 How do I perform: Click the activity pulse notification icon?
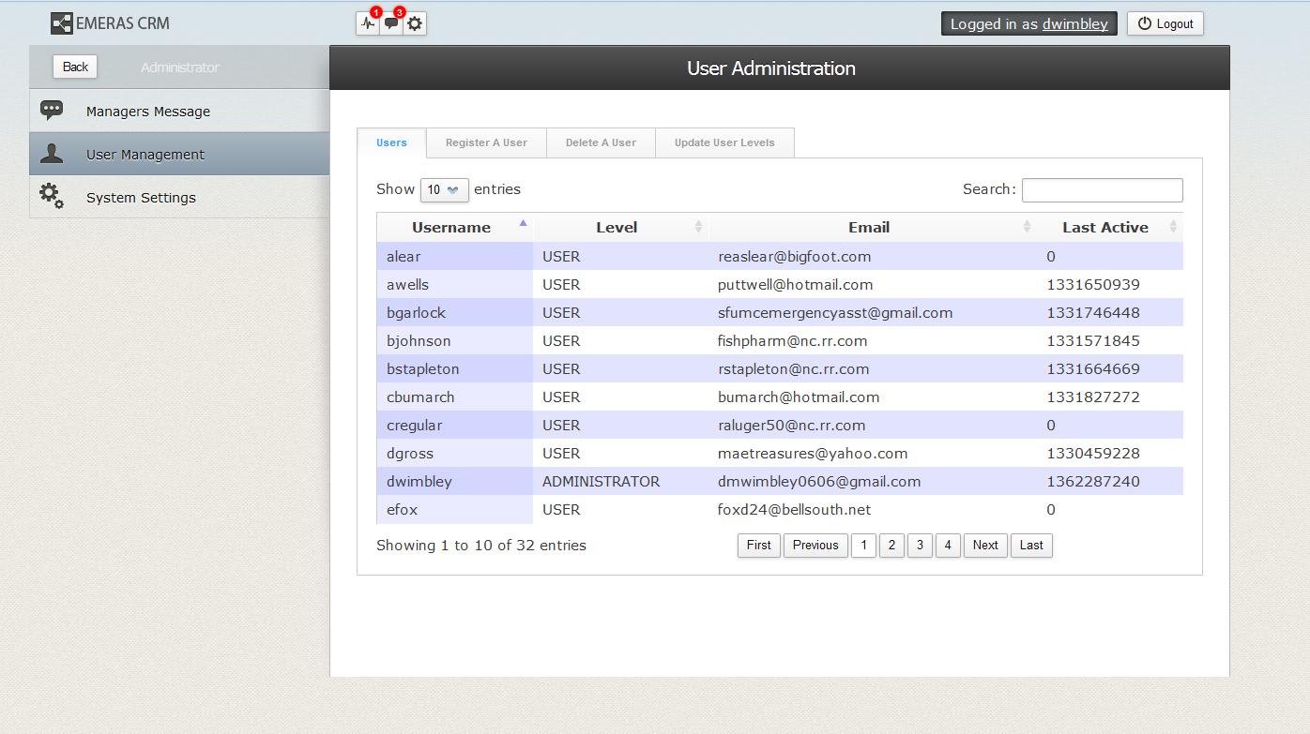tap(368, 24)
